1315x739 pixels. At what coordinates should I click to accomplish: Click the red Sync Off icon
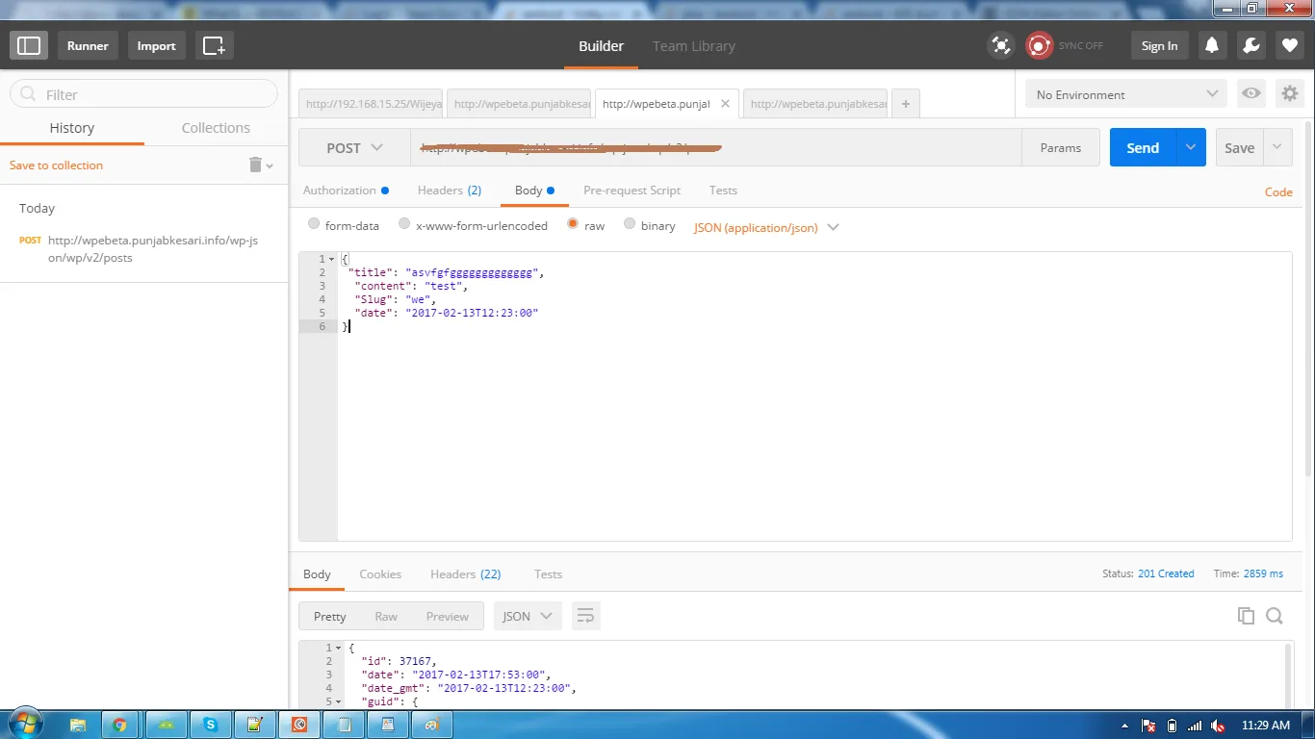(x=1039, y=45)
